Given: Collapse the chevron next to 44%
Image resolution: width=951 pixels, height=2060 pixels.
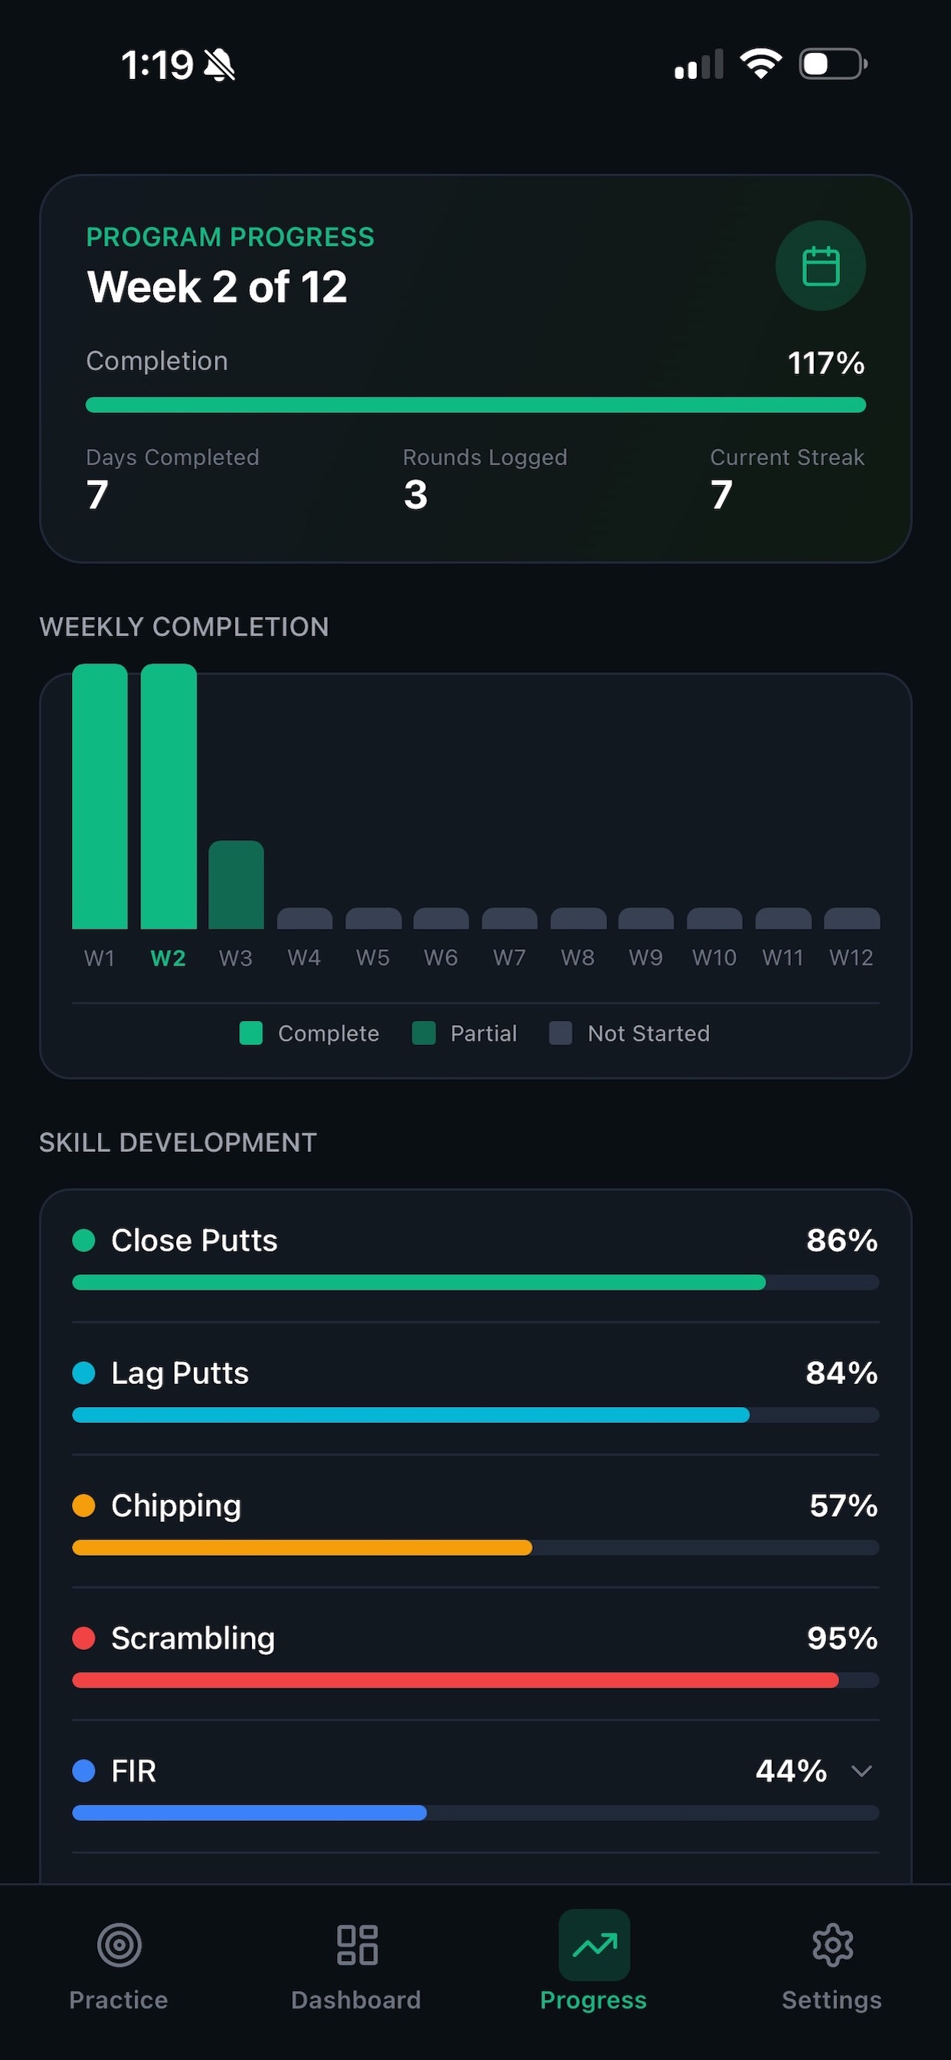Looking at the screenshot, I should coord(862,1771).
